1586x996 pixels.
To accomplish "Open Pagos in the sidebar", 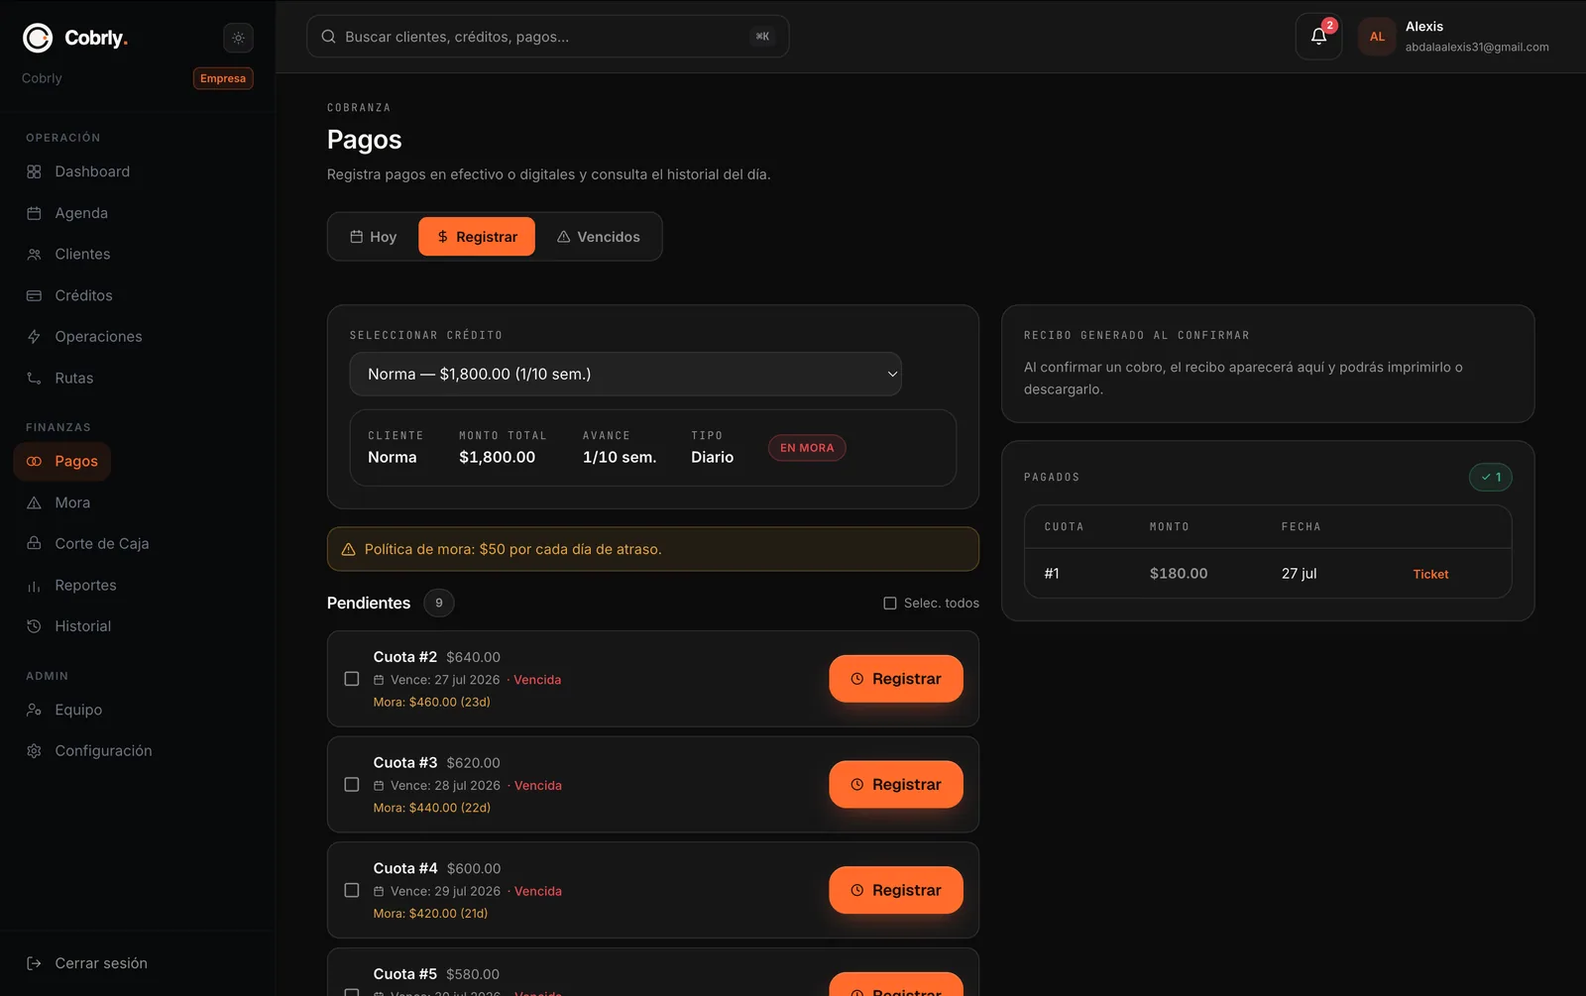I will (62, 461).
